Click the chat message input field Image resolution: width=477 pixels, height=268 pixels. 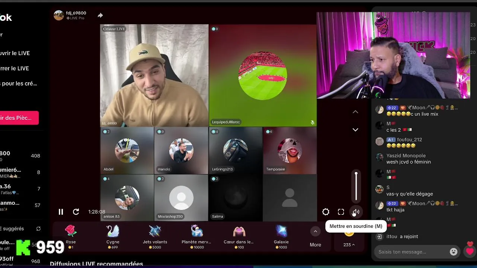tap(411, 252)
